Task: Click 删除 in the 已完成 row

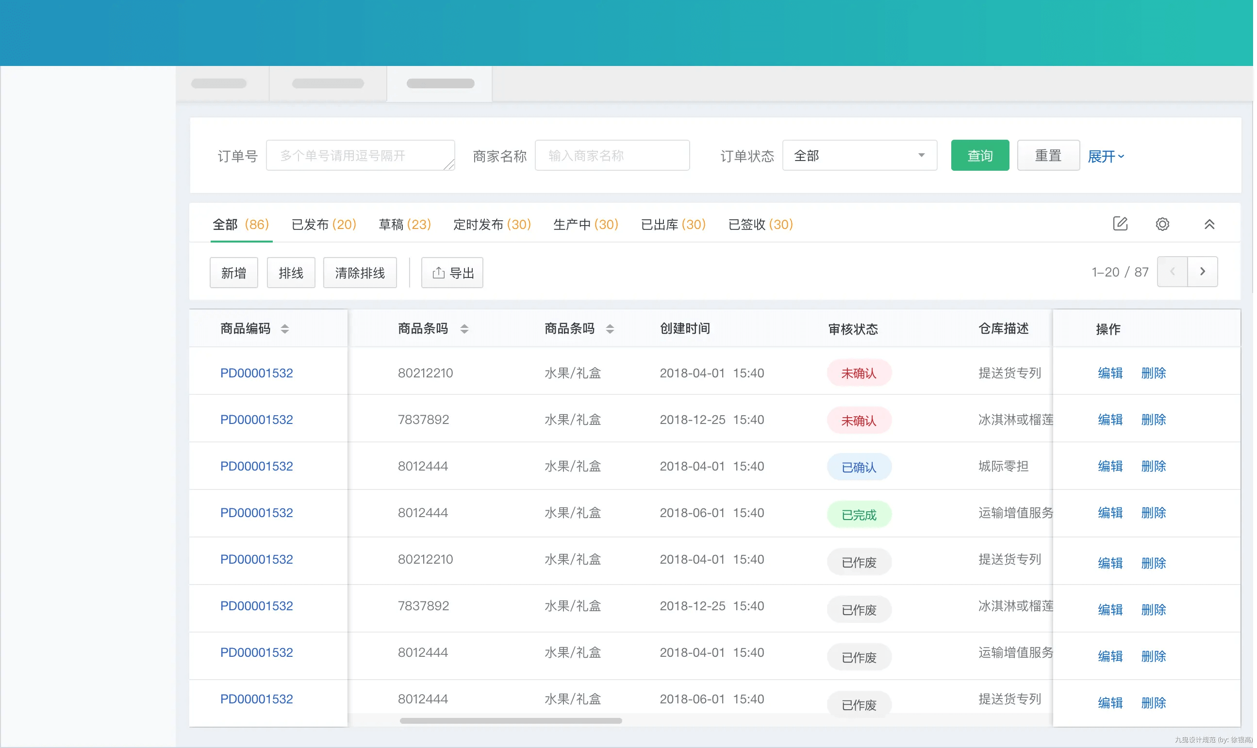Action: (x=1154, y=513)
